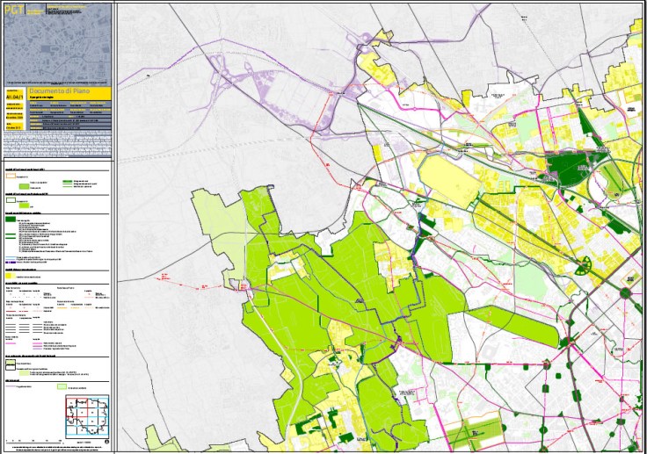The width and height of the screenshot is (647, 454).
Task: Click the All.04/1 sheet number box
Action: click(x=16, y=98)
